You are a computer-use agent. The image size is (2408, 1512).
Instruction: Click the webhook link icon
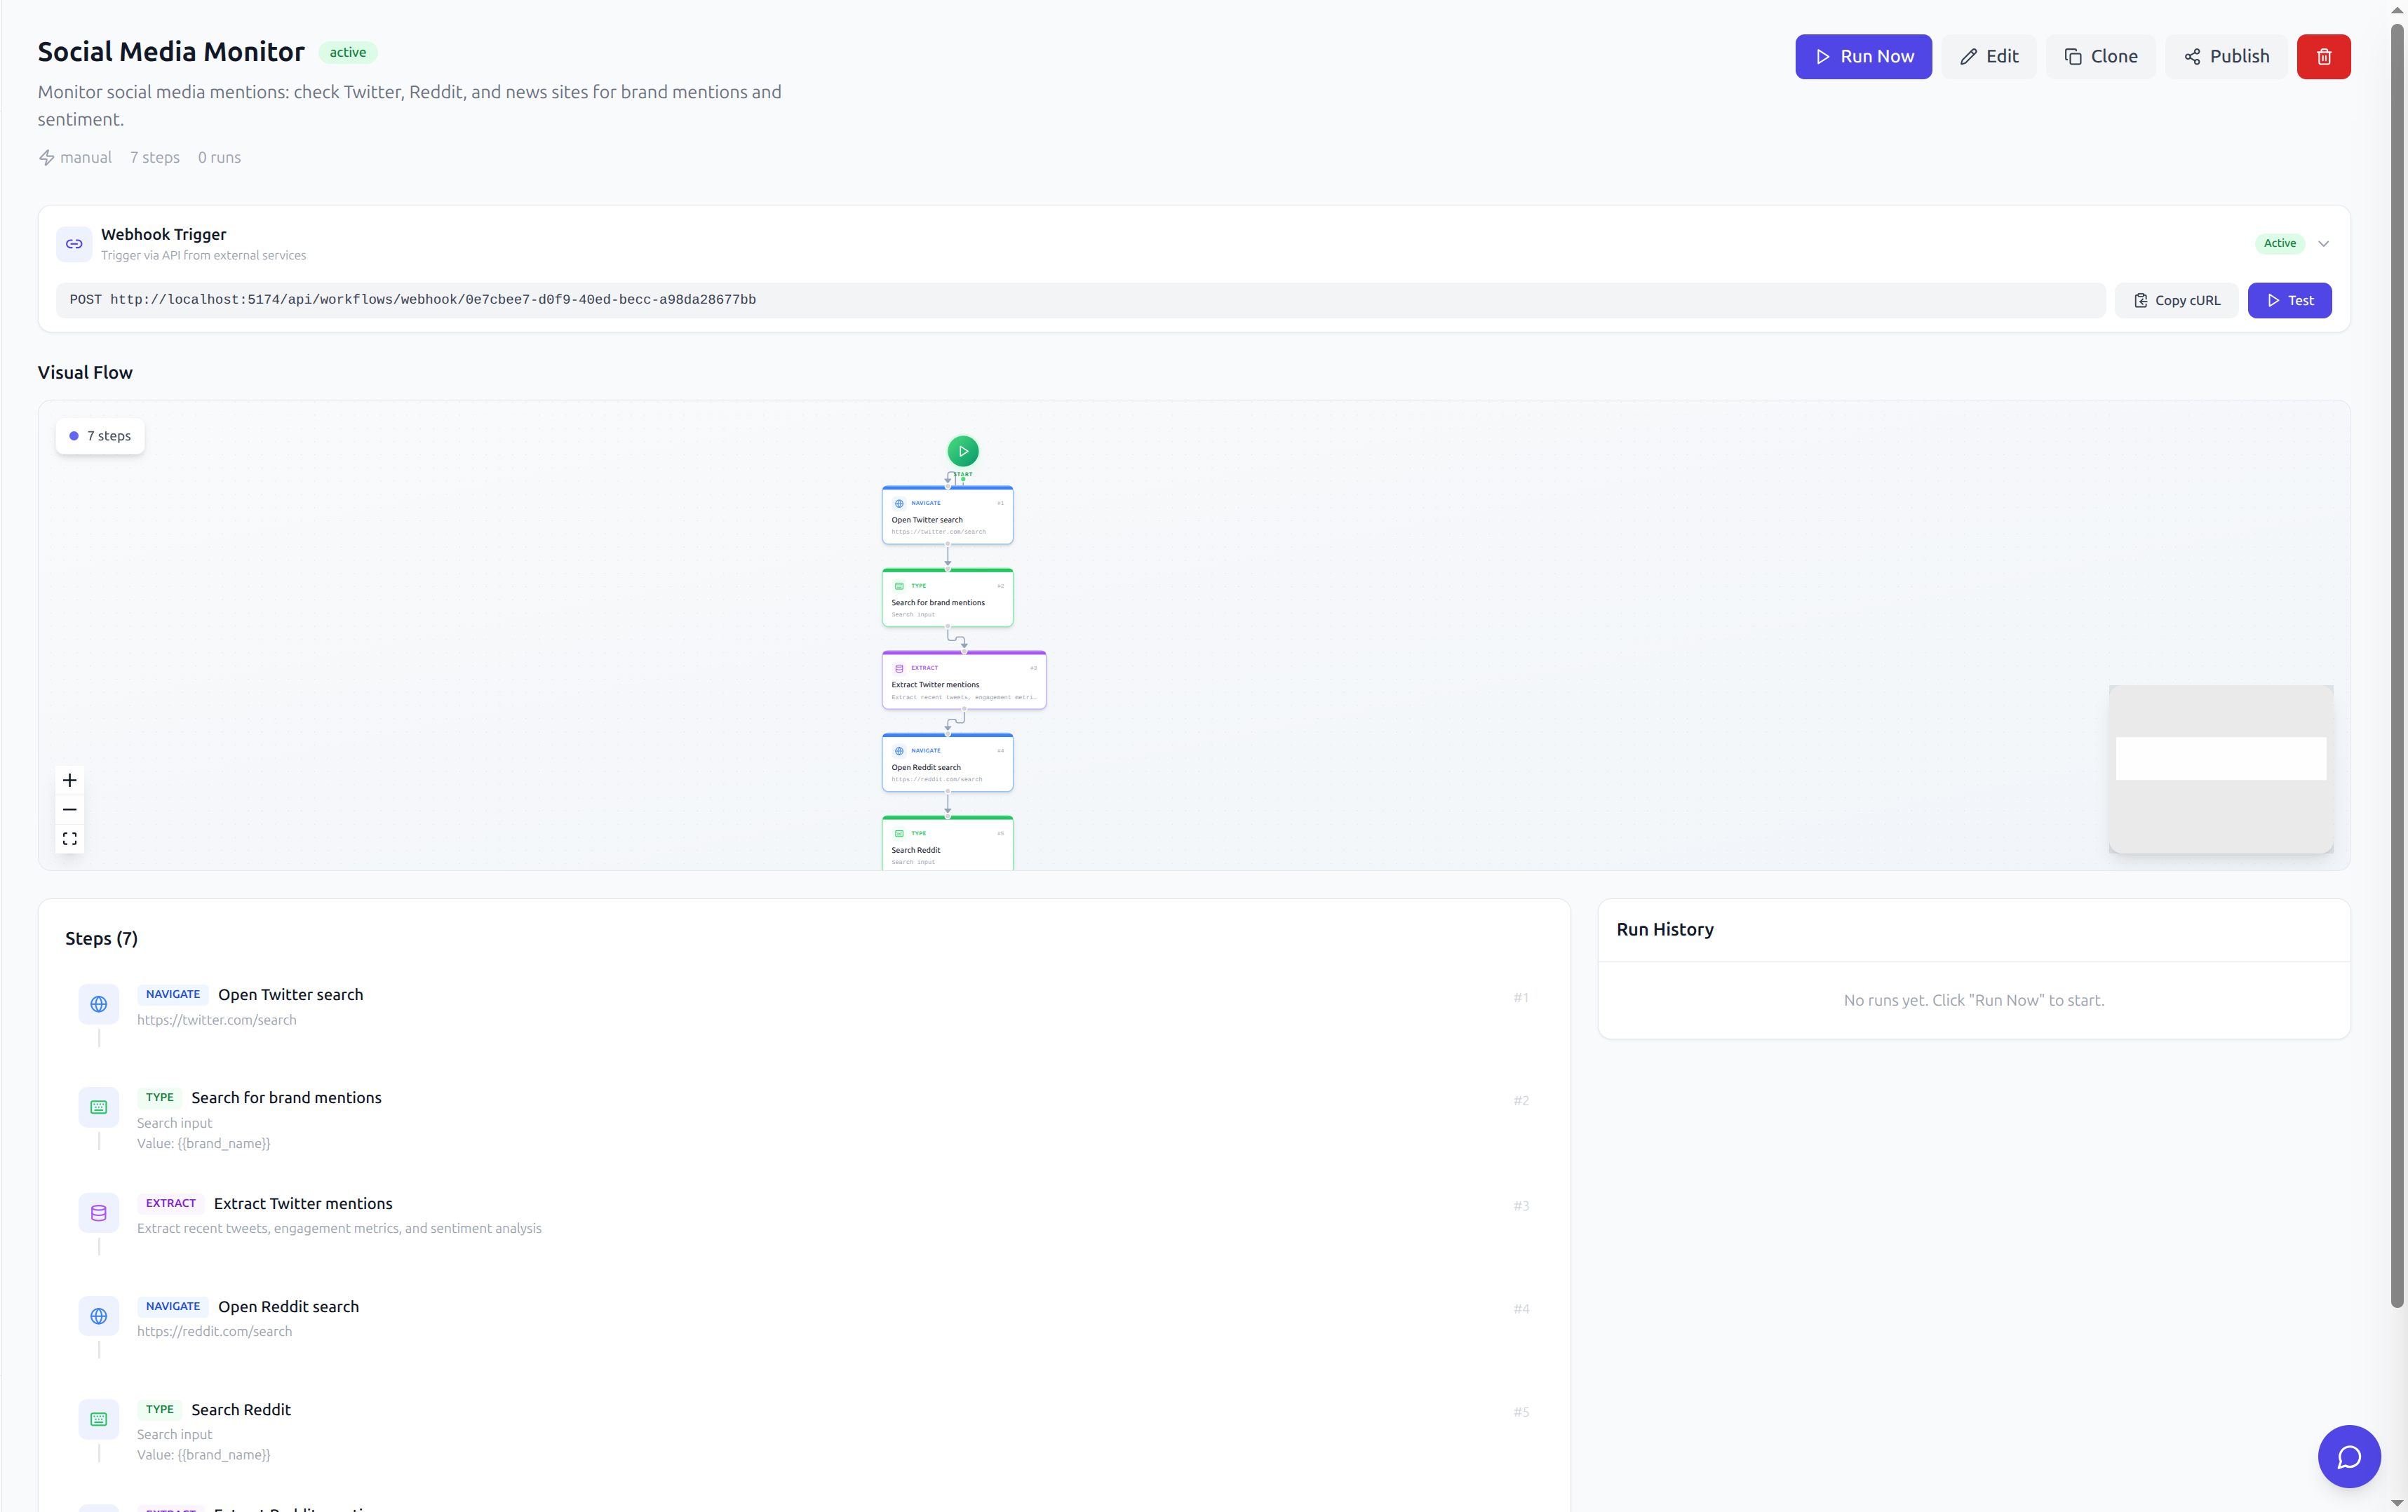pyautogui.click(x=74, y=244)
